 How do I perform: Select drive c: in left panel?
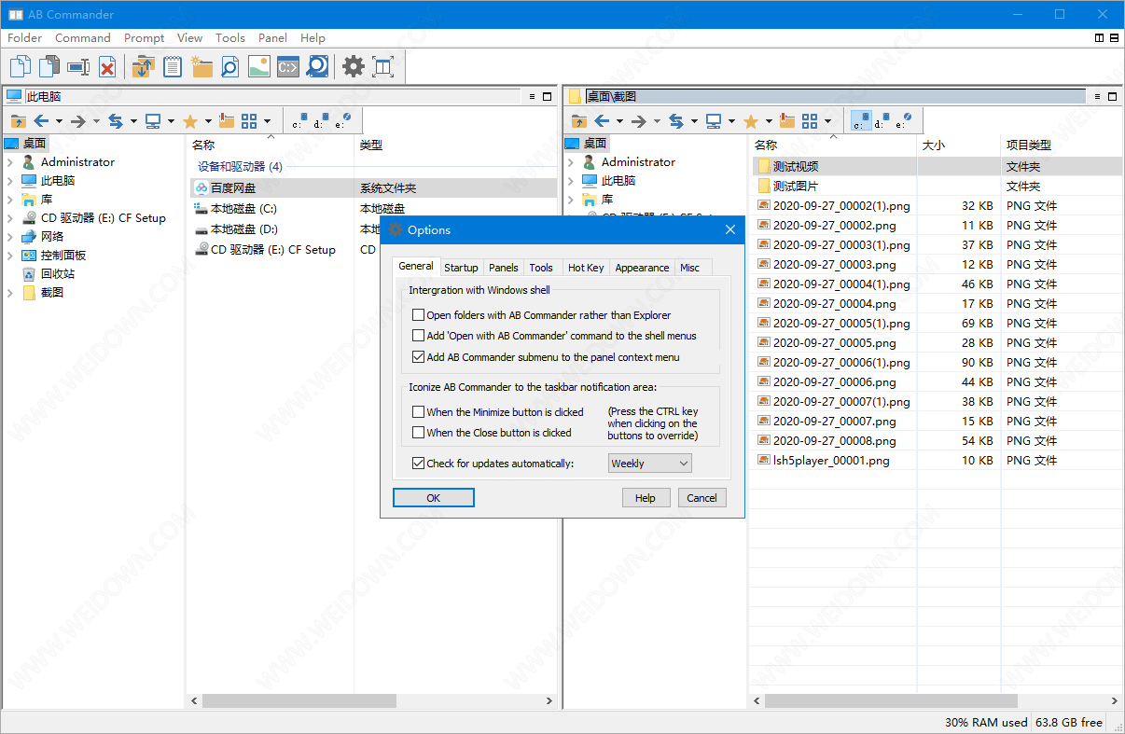(298, 121)
